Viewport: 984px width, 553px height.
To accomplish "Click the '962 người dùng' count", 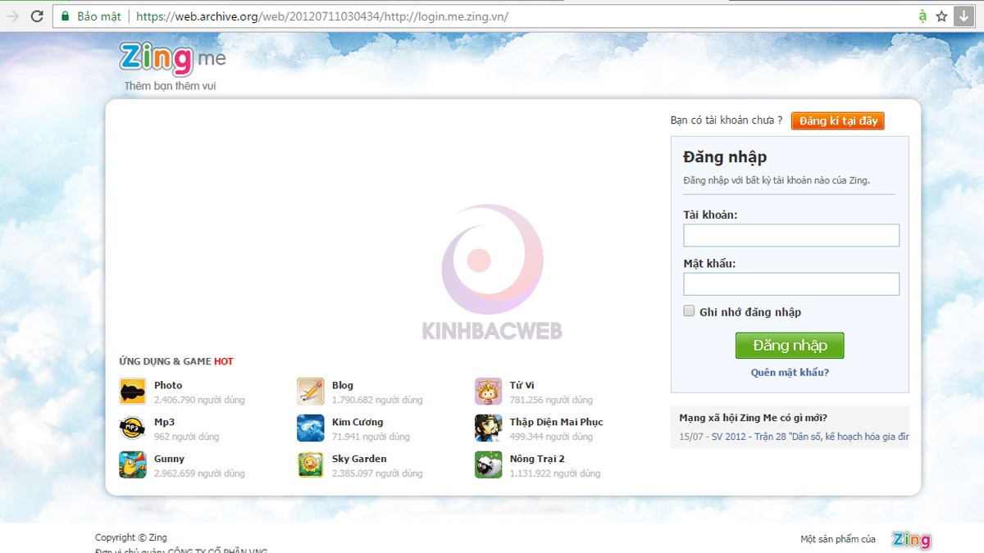I will tap(187, 437).
